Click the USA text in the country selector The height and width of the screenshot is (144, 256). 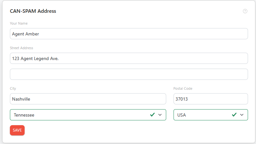click(x=182, y=115)
